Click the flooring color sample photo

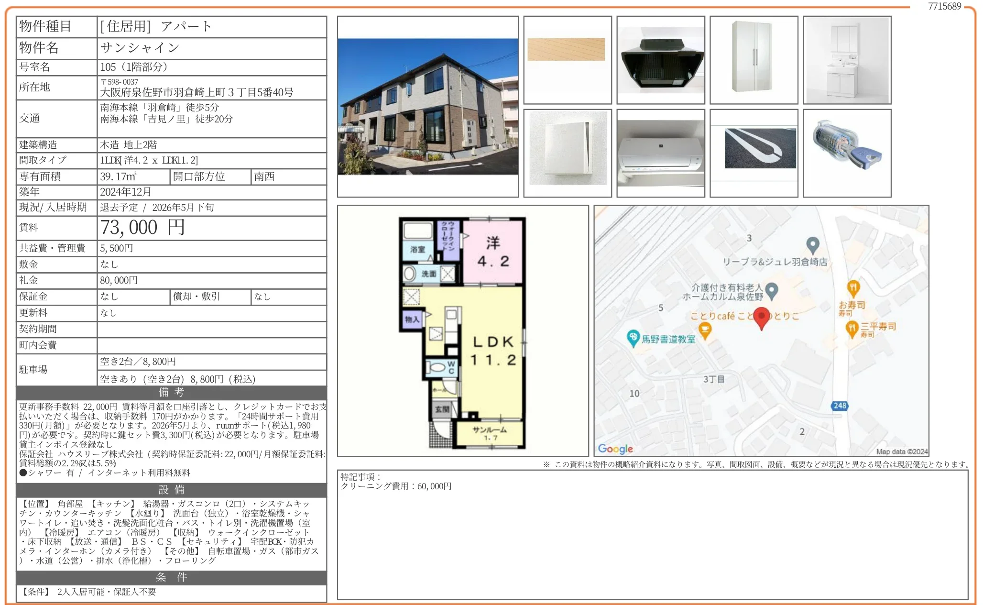coord(567,60)
